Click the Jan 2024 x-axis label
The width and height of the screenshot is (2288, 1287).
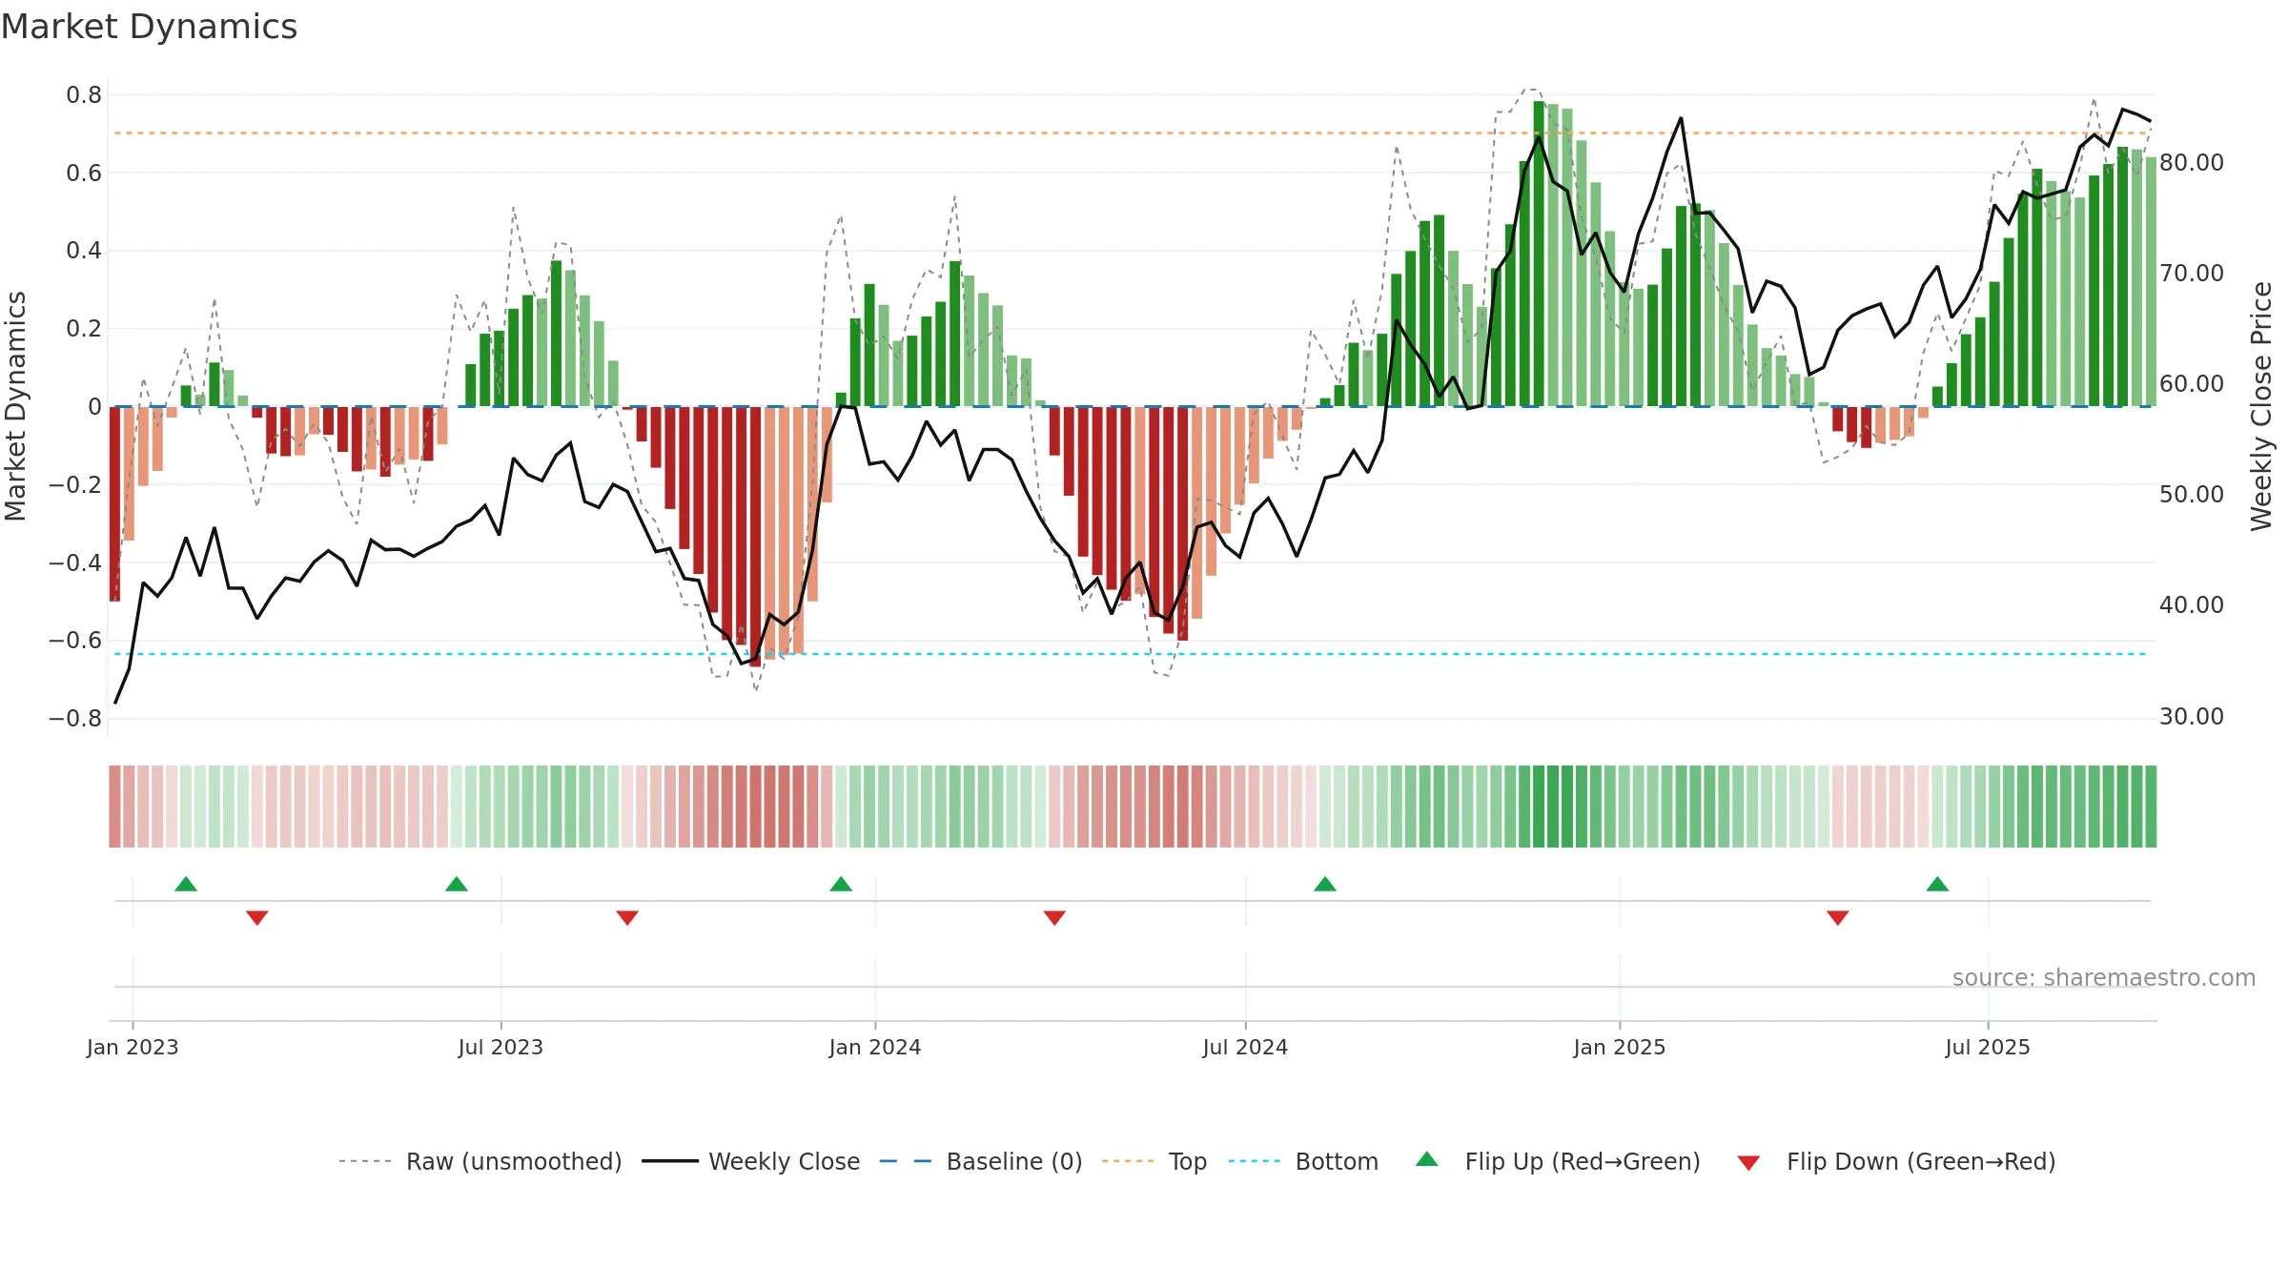pos(875,1047)
